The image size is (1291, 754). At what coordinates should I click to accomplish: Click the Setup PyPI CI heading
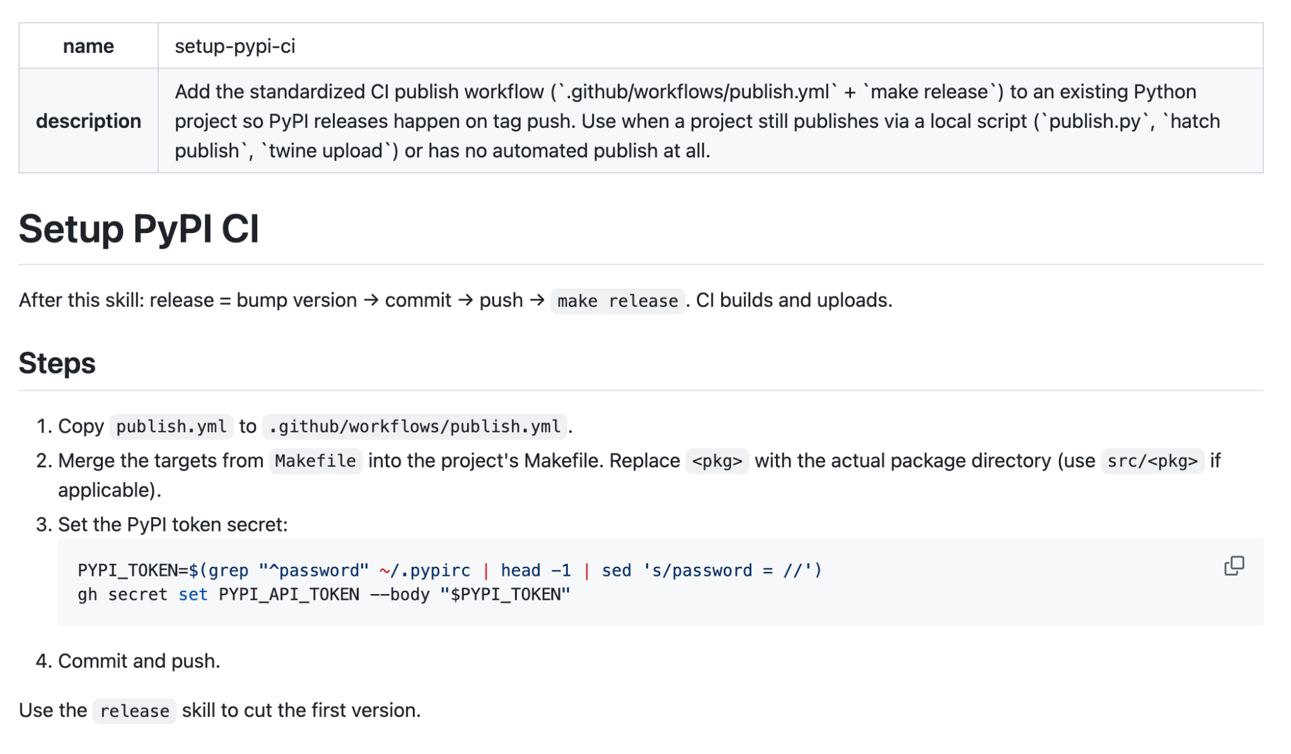point(139,229)
